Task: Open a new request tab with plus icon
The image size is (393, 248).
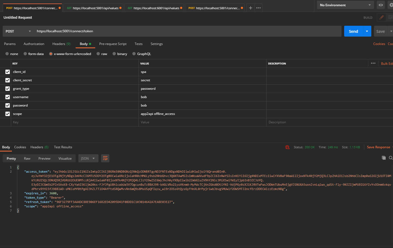Action: pyautogui.click(x=250, y=8)
